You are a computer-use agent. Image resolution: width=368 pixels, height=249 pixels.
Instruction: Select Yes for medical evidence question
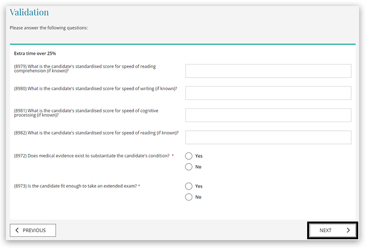[189, 156]
